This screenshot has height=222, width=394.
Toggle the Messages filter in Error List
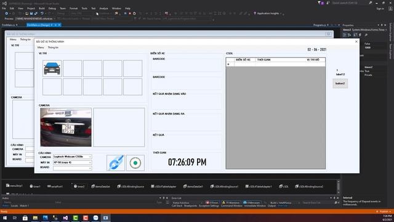(252, 203)
